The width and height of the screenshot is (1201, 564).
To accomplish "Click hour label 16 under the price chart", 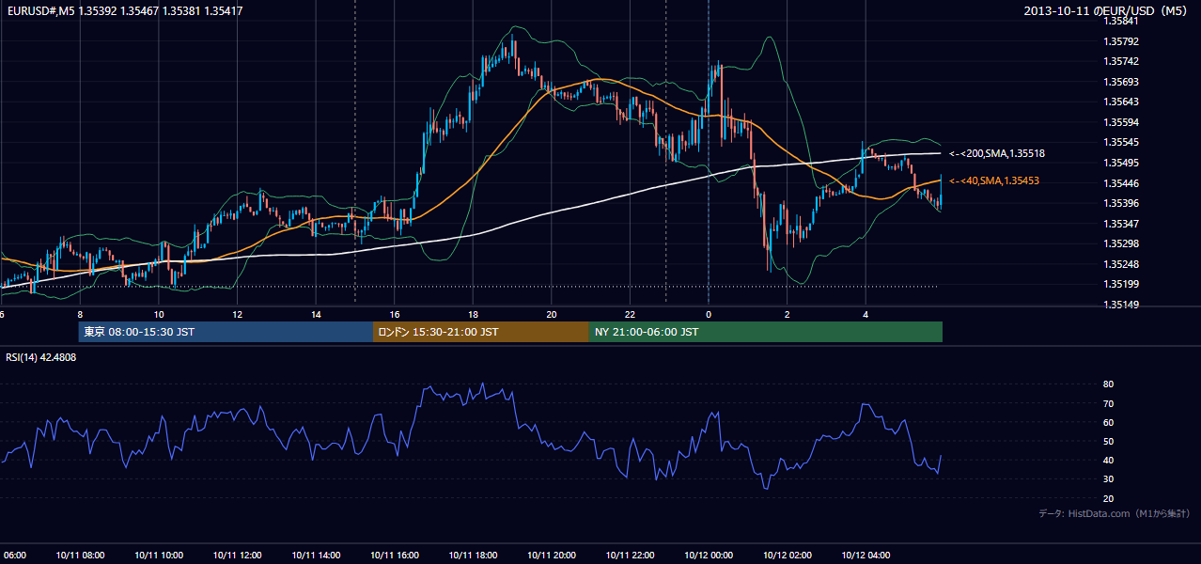I will pos(395,314).
